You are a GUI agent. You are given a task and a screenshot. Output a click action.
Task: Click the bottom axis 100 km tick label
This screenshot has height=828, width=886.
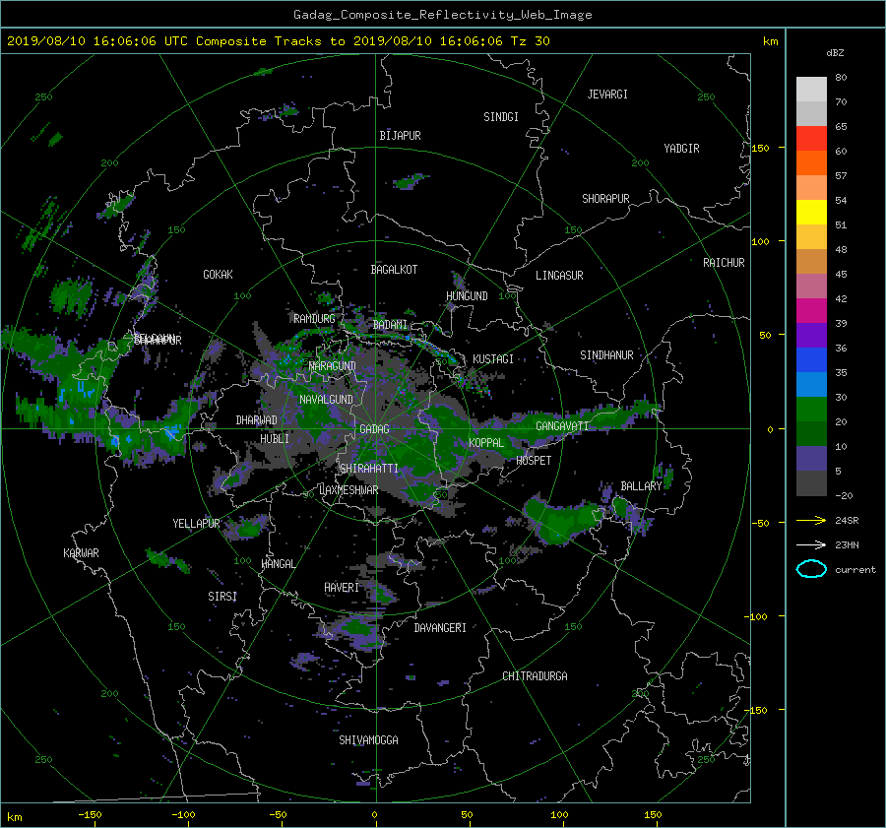point(559,815)
